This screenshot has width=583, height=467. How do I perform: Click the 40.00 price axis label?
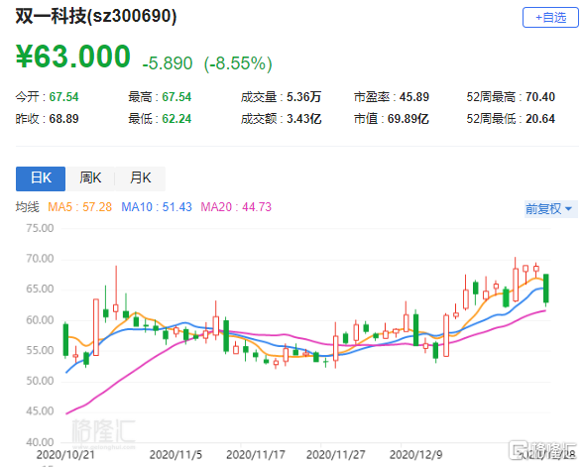[40, 442]
